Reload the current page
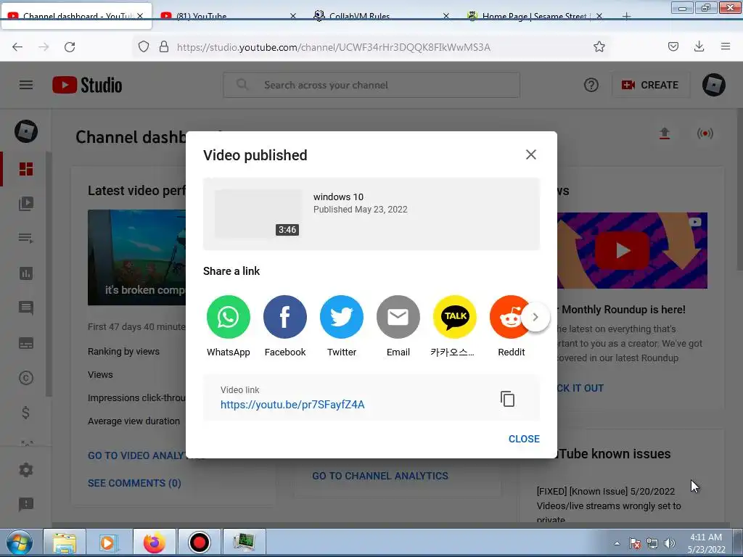Viewport: 743px width, 557px height. (70, 46)
